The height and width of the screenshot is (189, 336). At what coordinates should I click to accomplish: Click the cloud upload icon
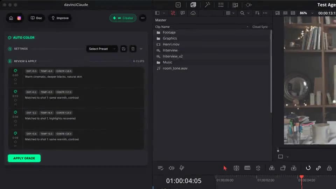coord(193,13)
